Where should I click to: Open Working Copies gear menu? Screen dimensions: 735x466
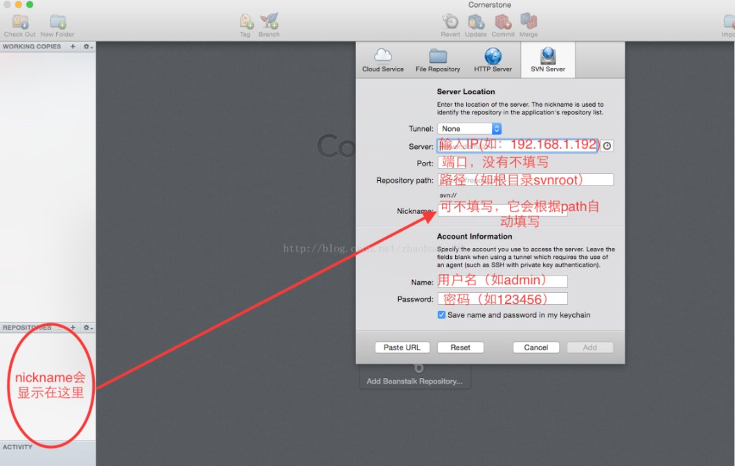coord(88,46)
